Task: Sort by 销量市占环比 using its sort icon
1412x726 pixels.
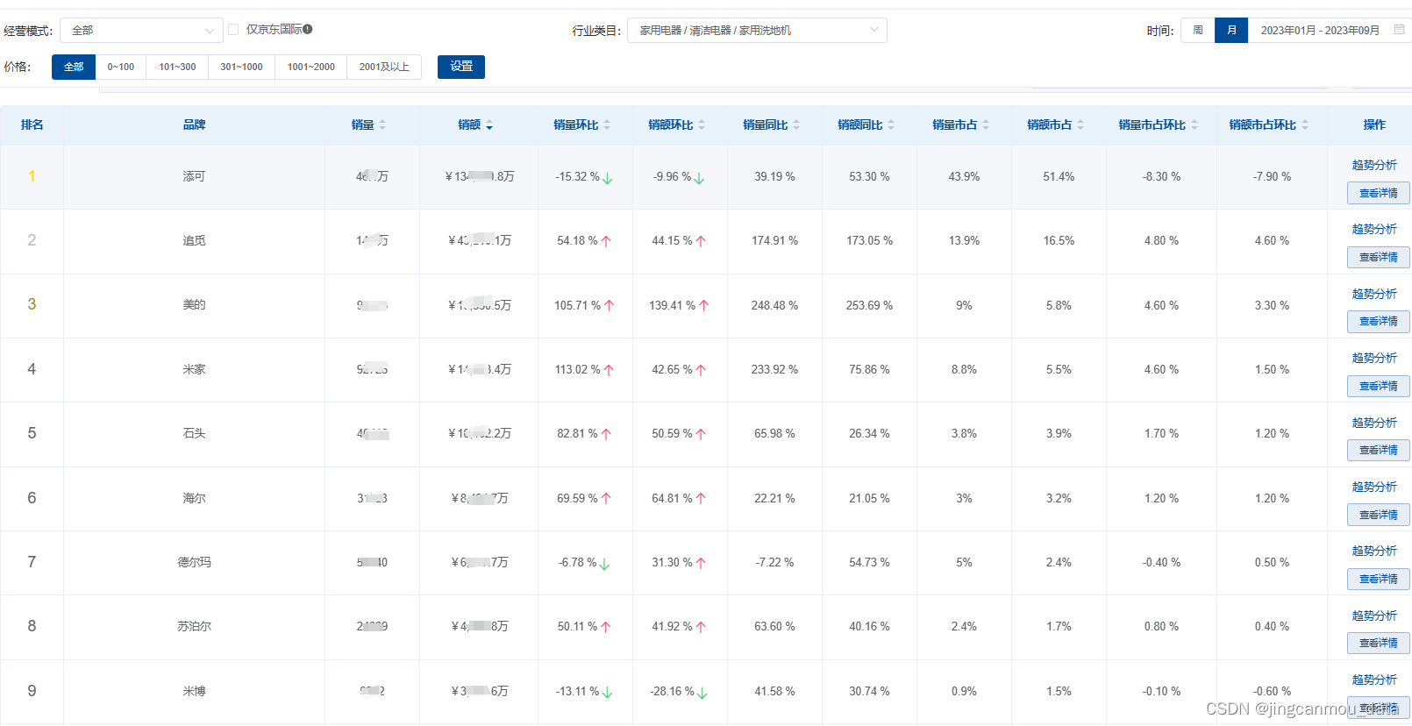Action: pyautogui.click(x=1194, y=125)
